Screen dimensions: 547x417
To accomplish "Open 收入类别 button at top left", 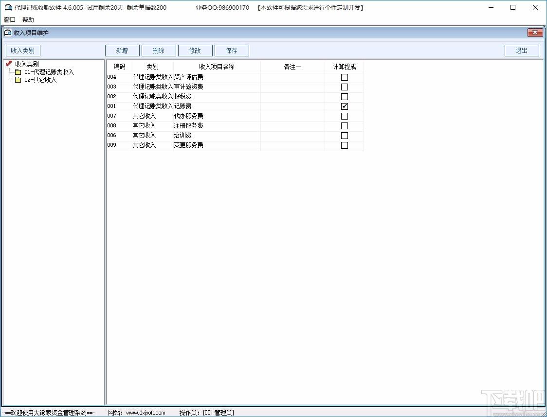I will pos(23,51).
